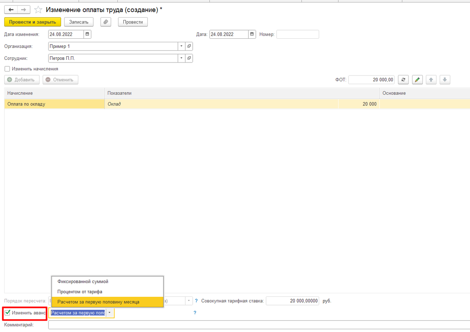Post the document with Провести button
Image resolution: width=470 pixels, height=332 pixels.
133,22
